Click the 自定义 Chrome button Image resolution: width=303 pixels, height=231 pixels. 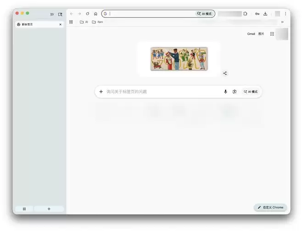click(x=270, y=207)
